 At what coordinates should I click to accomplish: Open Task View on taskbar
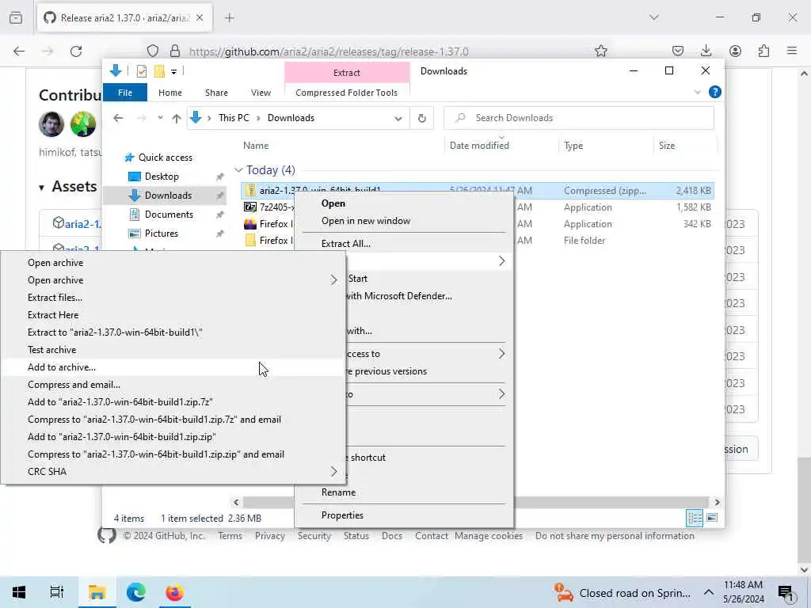57,592
